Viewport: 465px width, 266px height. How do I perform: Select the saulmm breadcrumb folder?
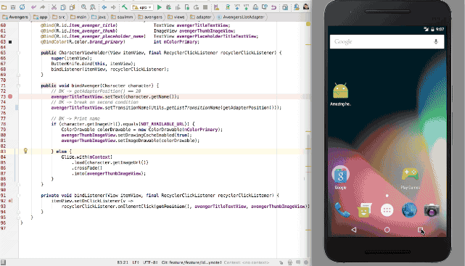click(x=122, y=17)
